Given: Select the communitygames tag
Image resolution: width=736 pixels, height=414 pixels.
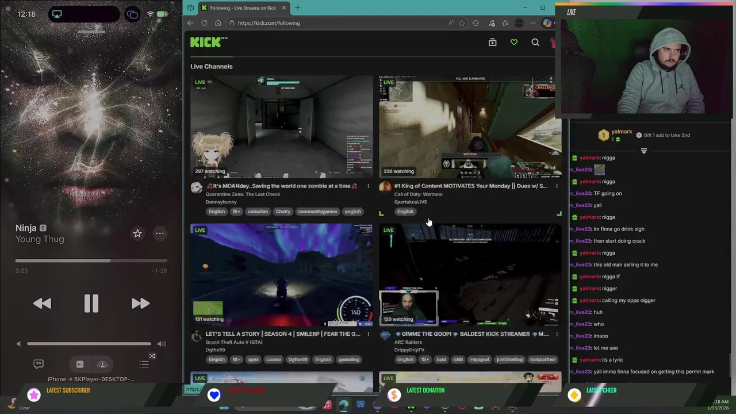Looking at the screenshot, I should click(x=317, y=212).
